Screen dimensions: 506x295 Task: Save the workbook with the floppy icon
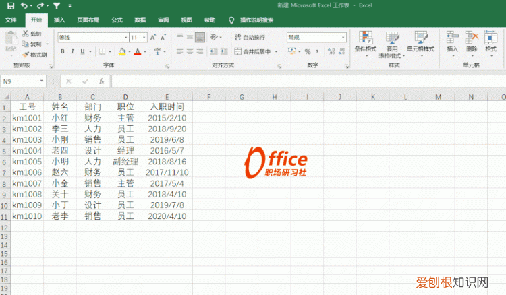click(x=11, y=6)
